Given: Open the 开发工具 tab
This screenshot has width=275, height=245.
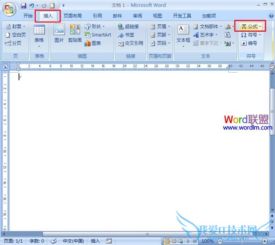Looking at the screenshot, I should pos(182,16).
